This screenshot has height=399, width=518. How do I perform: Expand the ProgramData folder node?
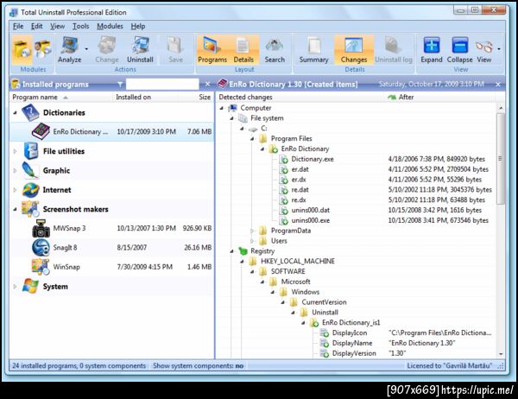[x=252, y=231]
